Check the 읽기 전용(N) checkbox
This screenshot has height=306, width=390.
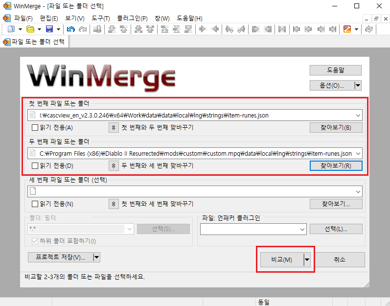[x=35, y=204]
